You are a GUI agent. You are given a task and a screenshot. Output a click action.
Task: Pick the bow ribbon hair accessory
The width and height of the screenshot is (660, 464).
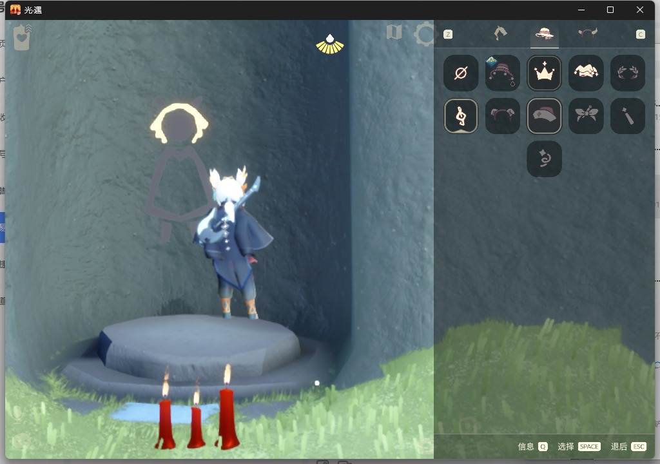585,116
